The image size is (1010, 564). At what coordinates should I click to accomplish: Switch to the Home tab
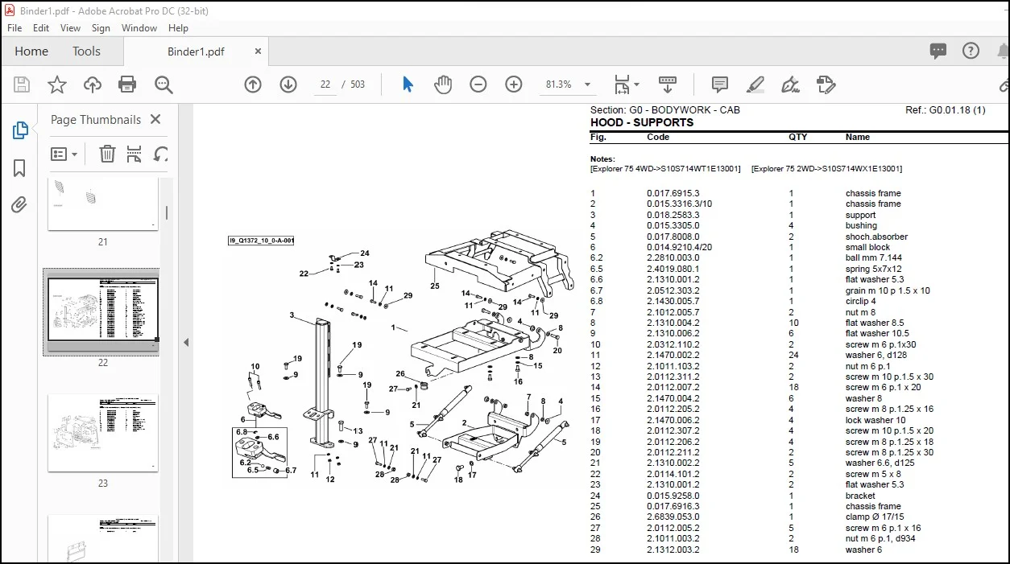point(31,51)
